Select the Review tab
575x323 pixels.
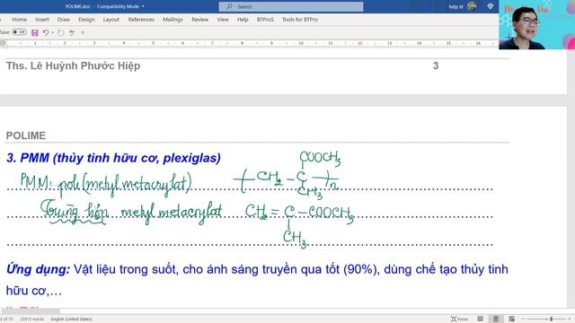199,20
